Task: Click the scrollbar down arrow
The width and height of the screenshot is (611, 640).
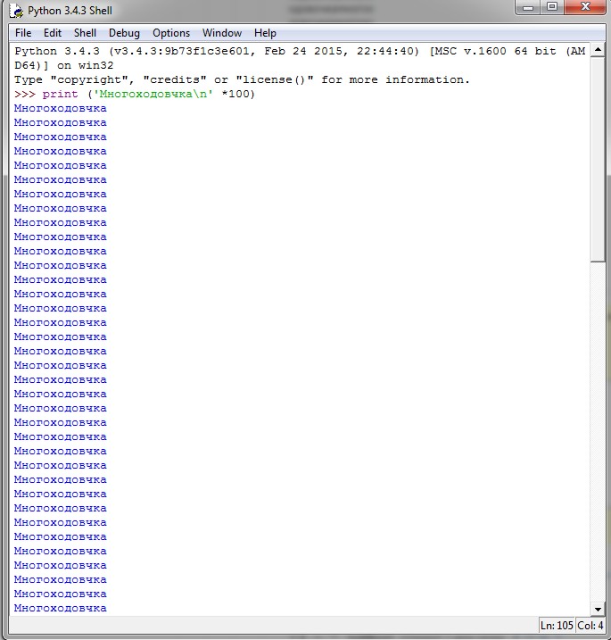Action: (x=598, y=607)
